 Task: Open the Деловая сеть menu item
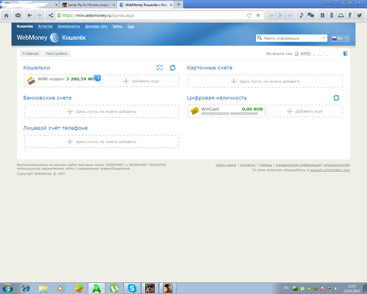click(x=96, y=26)
